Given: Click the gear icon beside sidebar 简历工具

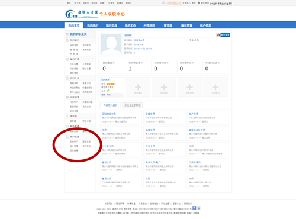Looking at the screenshot, I should (67, 59).
